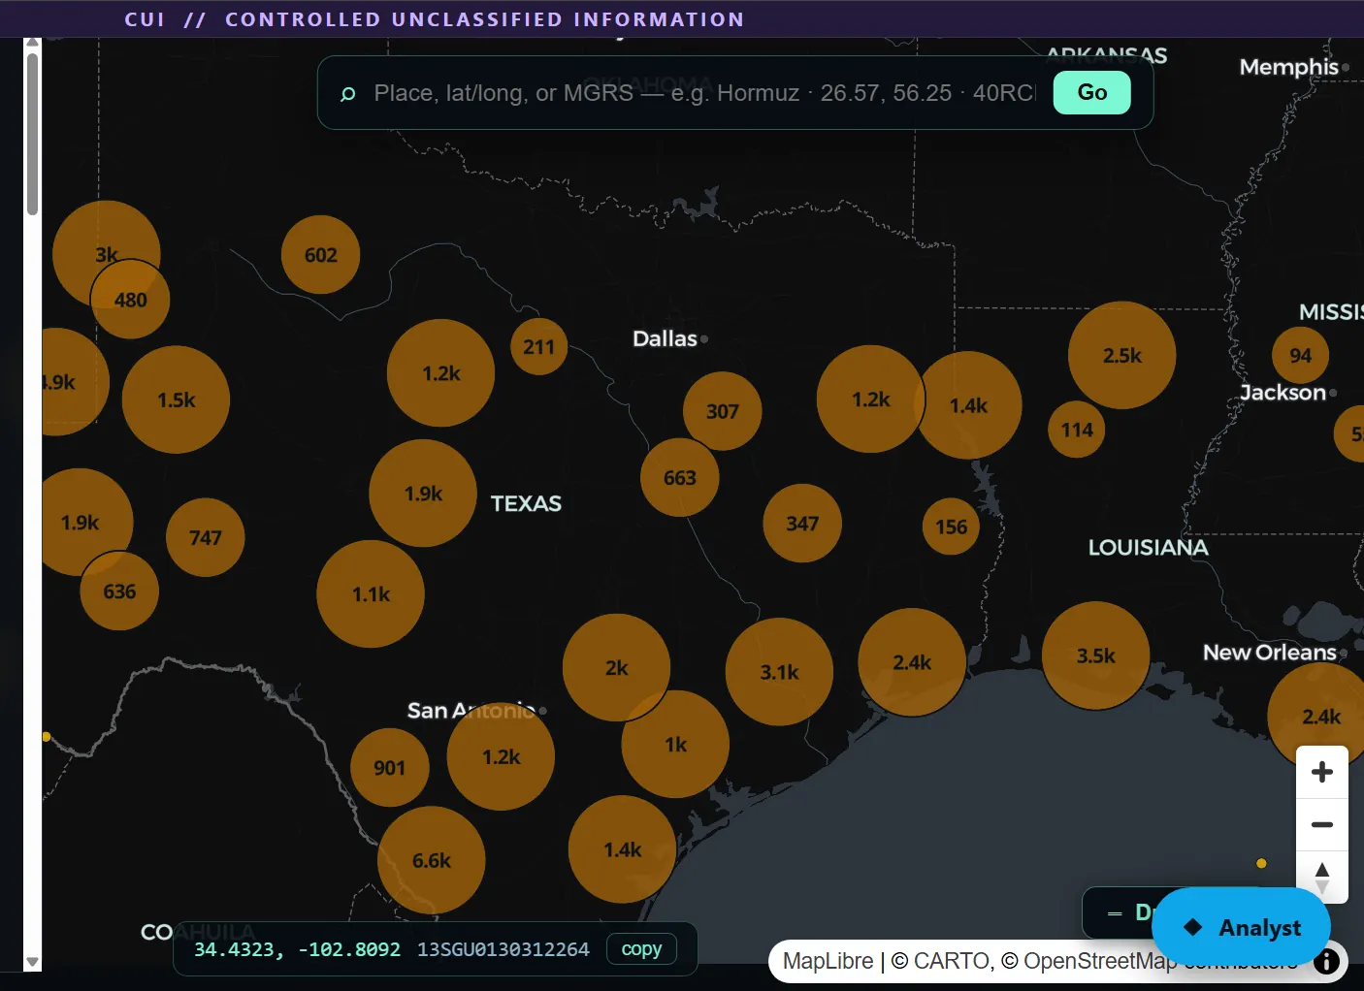Click the Go button
The image size is (1364, 991).
[x=1091, y=92]
